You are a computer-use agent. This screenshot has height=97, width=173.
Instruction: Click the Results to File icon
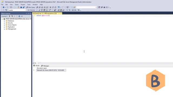click(64, 10)
